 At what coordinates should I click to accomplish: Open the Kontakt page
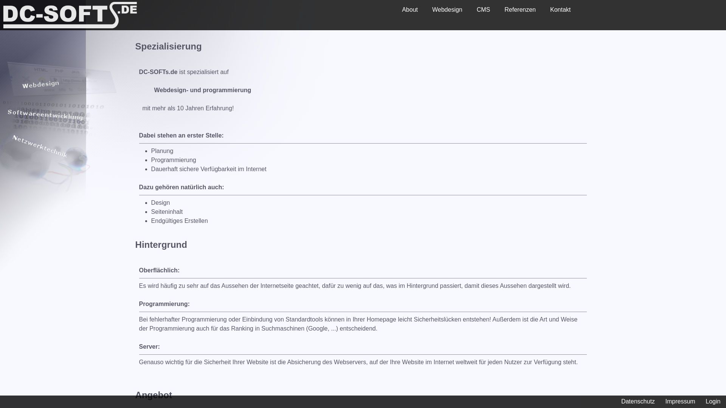pos(560,10)
